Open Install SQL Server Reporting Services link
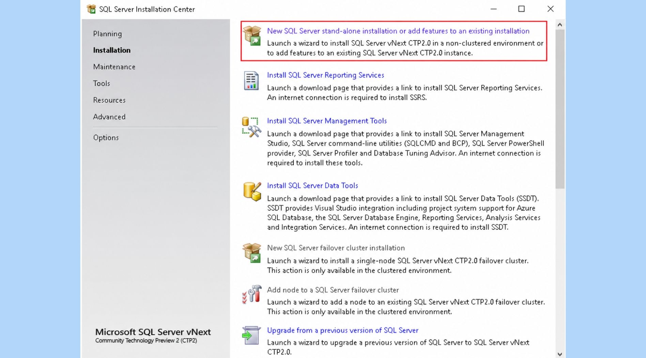This screenshot has height=358, width=646. coord(325,75)
